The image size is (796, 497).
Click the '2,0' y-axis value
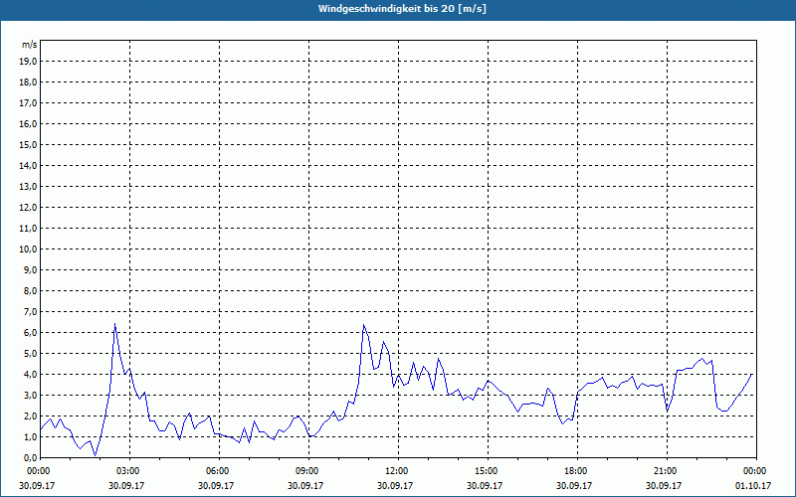30,415
